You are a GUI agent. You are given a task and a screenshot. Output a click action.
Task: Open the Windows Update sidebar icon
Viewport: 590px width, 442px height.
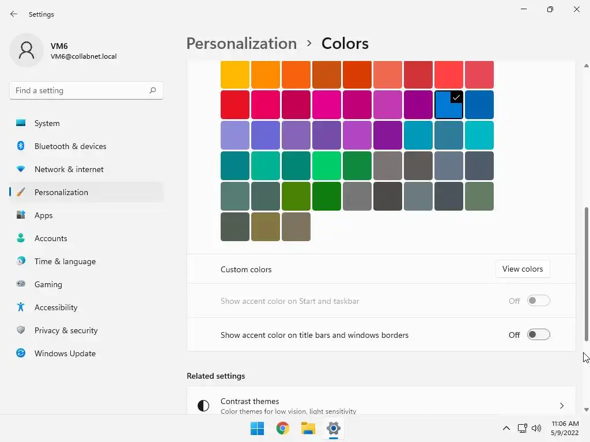click(21, 353)
